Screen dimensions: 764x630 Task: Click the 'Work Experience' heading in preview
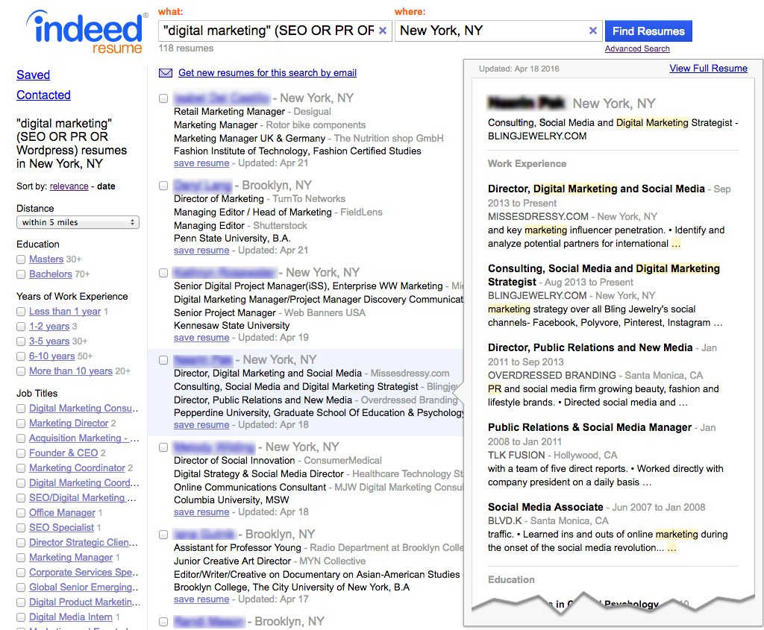[x=527, y=163]
